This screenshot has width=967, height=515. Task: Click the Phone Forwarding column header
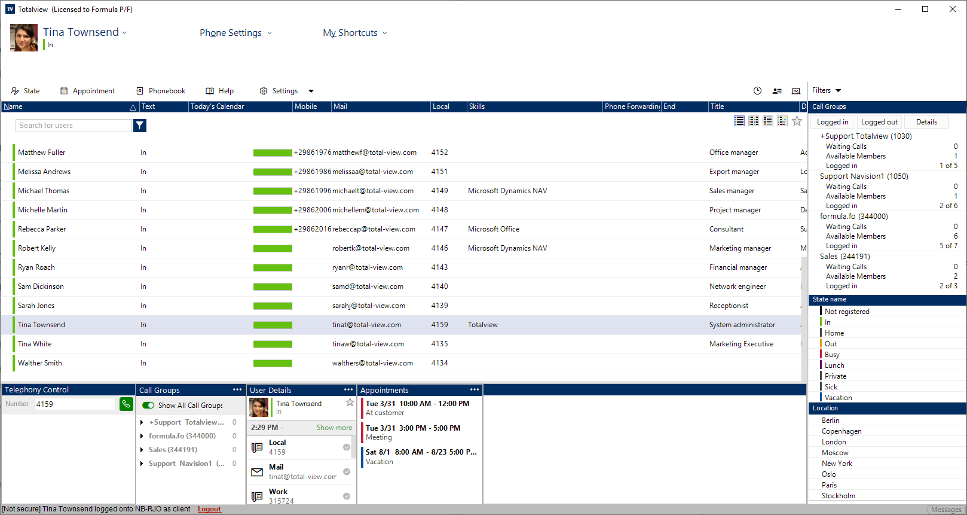click(x=632, y=106)
